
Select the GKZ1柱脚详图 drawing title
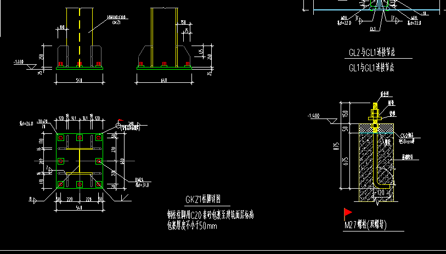click(x=203, y=199)
